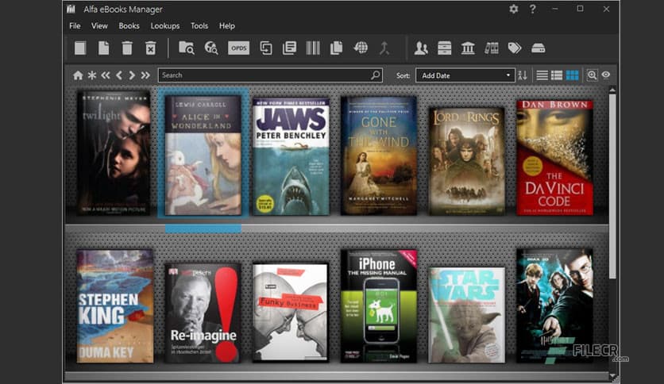Click the find duplicates overlapping squares icon
The image size is (664, 384).
coord(266,48)
